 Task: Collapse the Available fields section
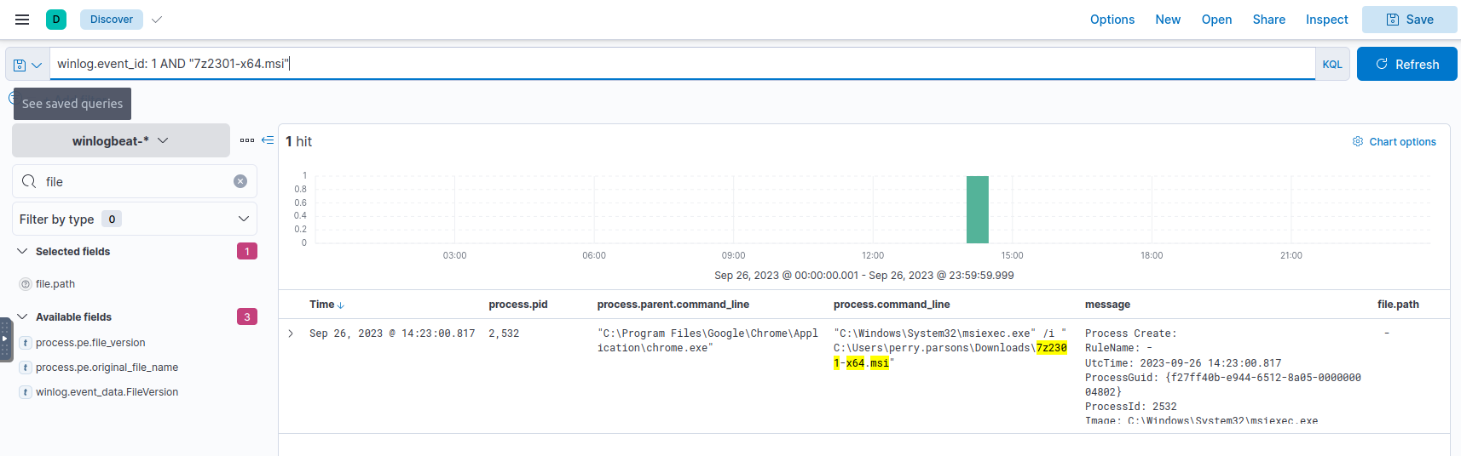[x=23, y=317]
